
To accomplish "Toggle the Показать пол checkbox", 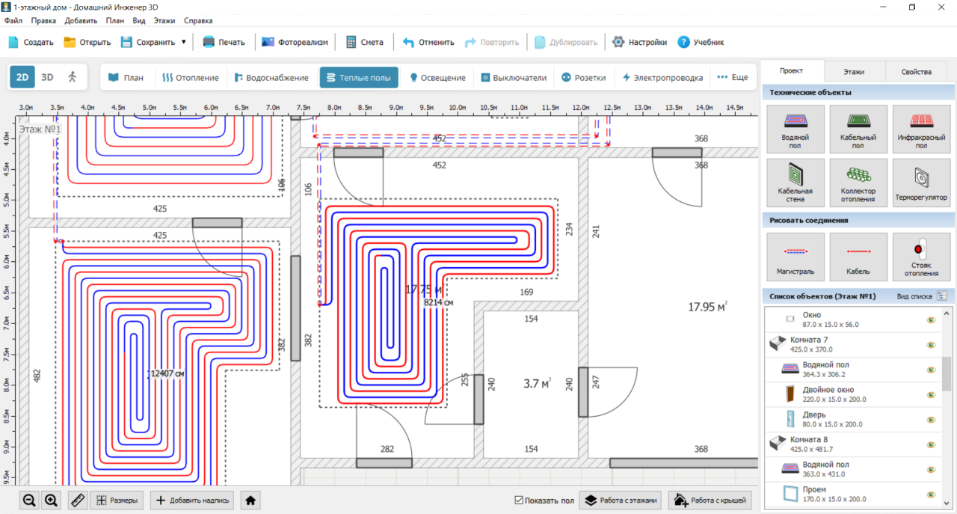I will pyautogui.click(x=520, y=501).
